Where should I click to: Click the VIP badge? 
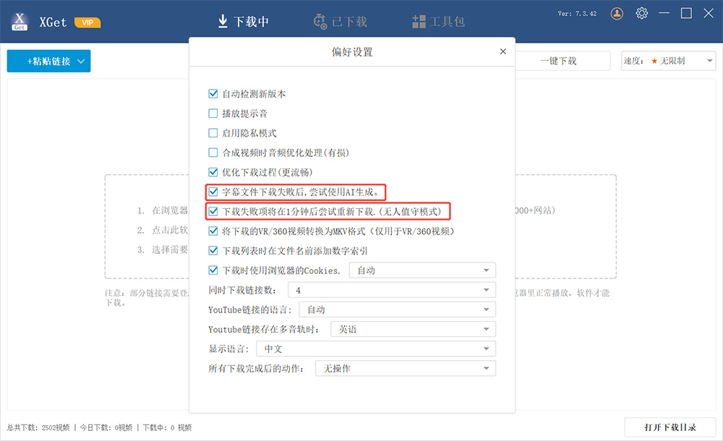(x=87, y=22)
